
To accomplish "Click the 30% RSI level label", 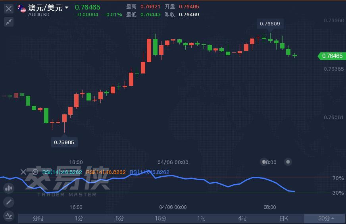I will [x=338, y=193].
